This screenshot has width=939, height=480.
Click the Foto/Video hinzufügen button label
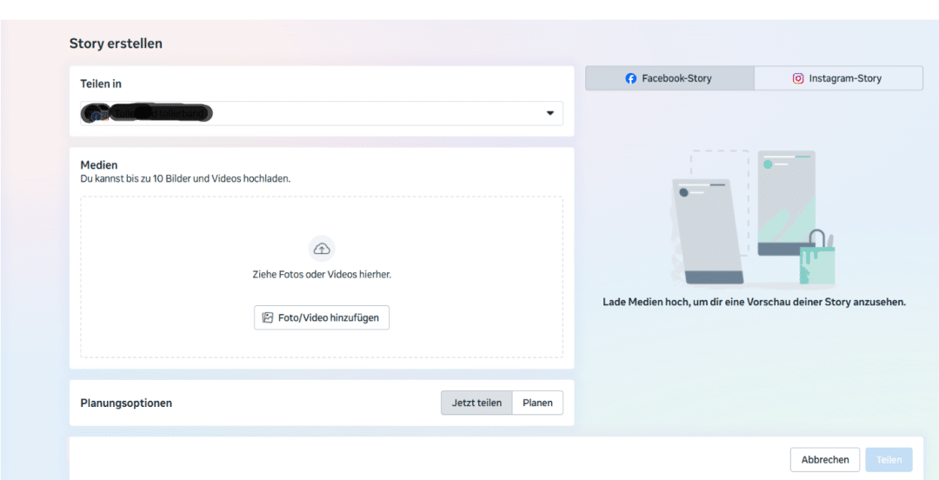click(x=328, y=318)
